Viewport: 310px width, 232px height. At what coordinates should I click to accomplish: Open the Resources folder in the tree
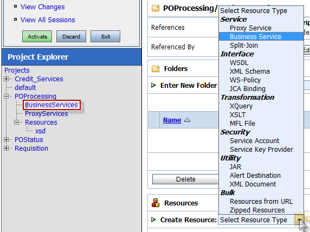click(41, 122)
